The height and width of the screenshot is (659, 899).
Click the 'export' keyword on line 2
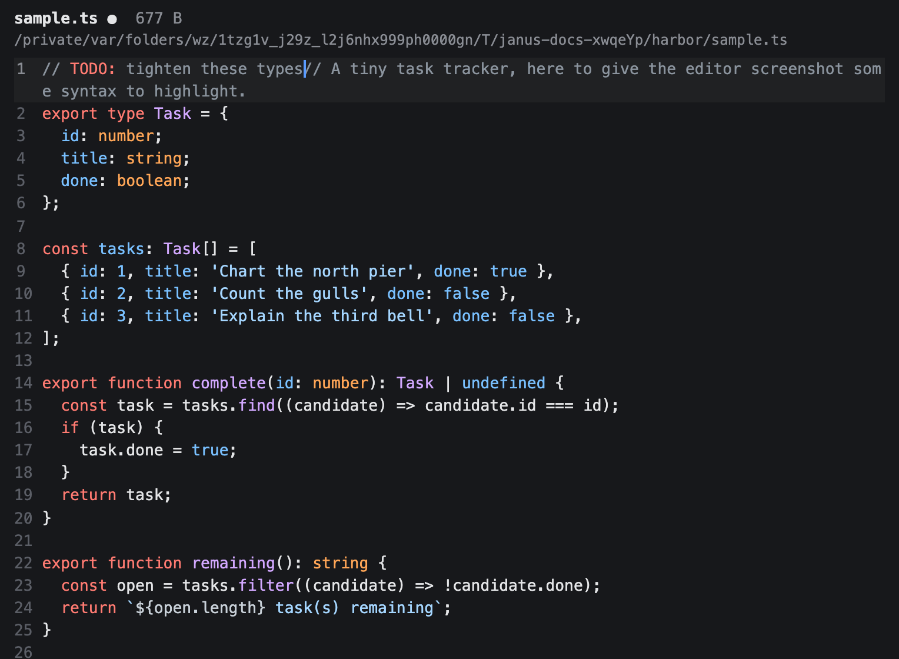[70, 114]
